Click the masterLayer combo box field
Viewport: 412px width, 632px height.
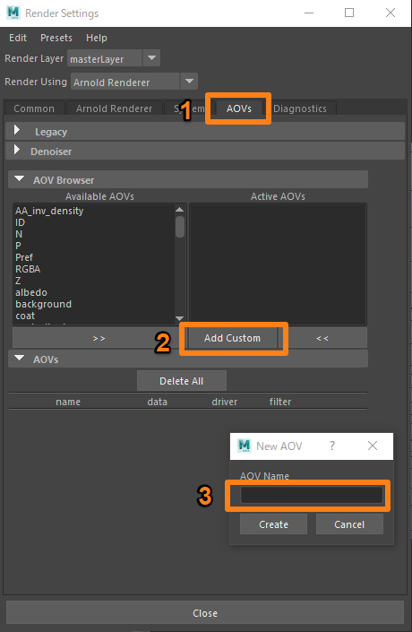[105, 59]
